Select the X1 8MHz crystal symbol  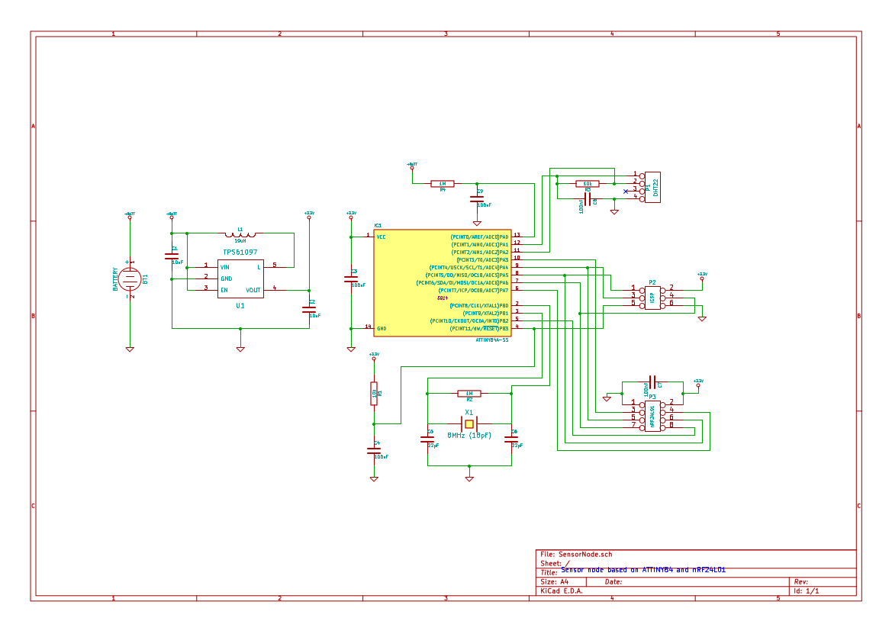469,424
